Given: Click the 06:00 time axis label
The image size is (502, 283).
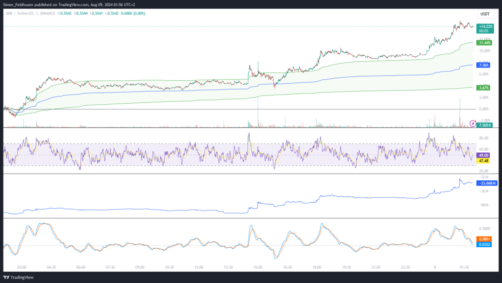Looking at the screenshot, I should (81, 267).
